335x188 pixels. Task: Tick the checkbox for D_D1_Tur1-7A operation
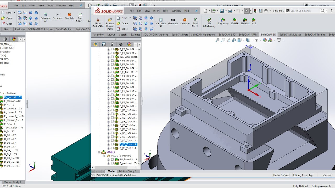113,110
